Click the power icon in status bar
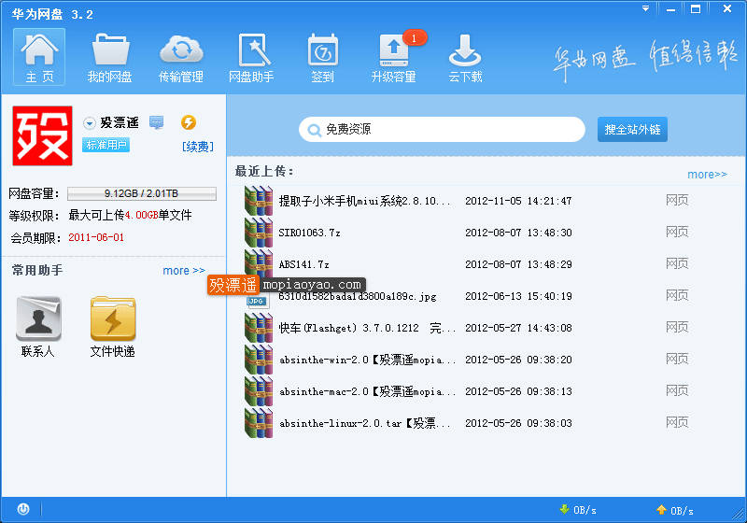 (x=23, y=509)
